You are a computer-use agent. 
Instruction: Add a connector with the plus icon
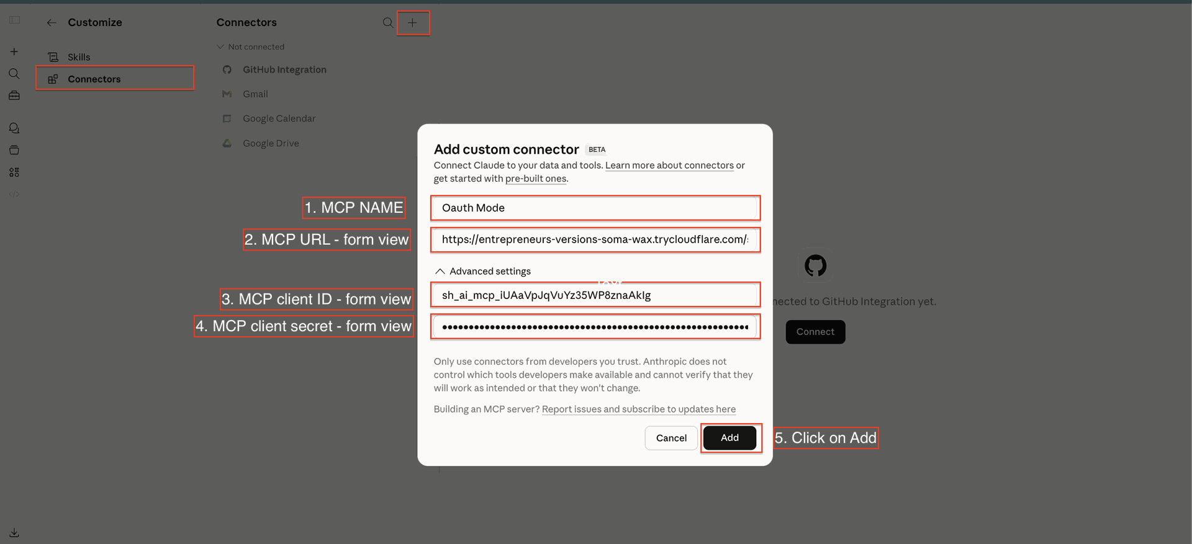pos(412,23)
